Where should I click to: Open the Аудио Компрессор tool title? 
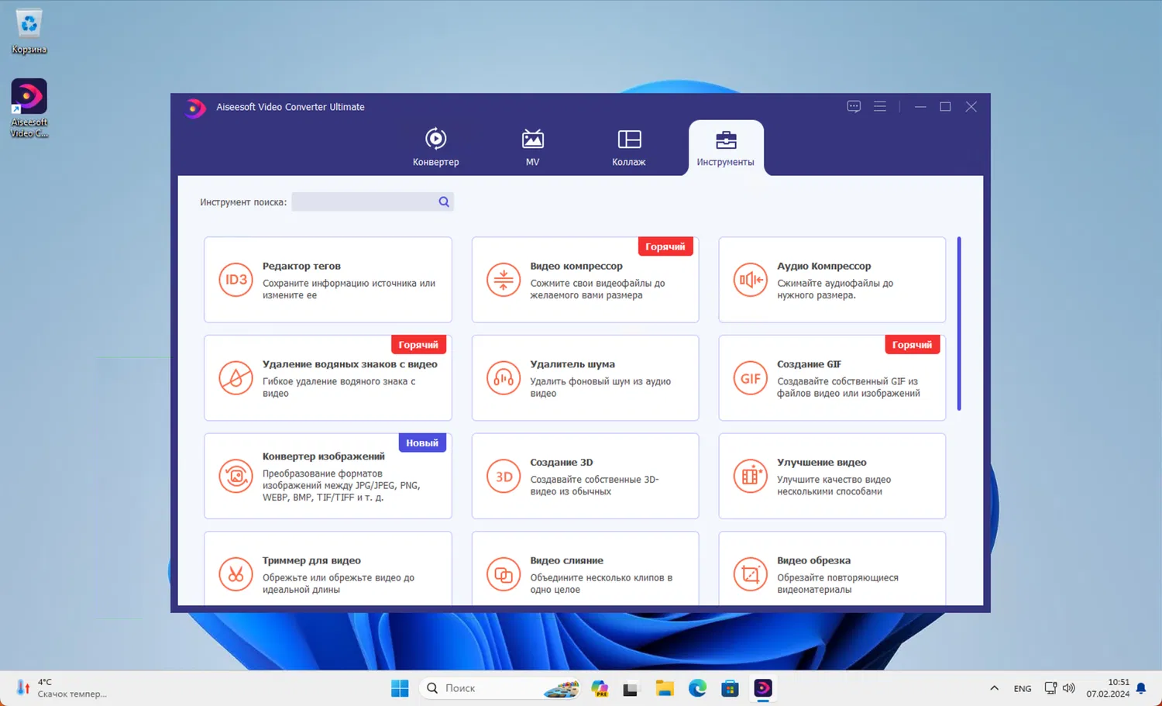point(824,266)
